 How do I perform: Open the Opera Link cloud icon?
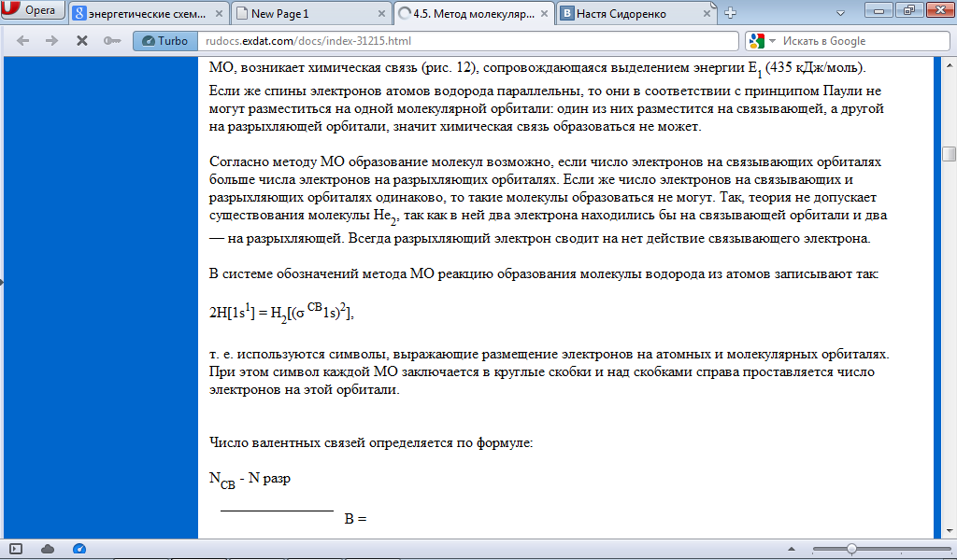(x=48, y=549)
